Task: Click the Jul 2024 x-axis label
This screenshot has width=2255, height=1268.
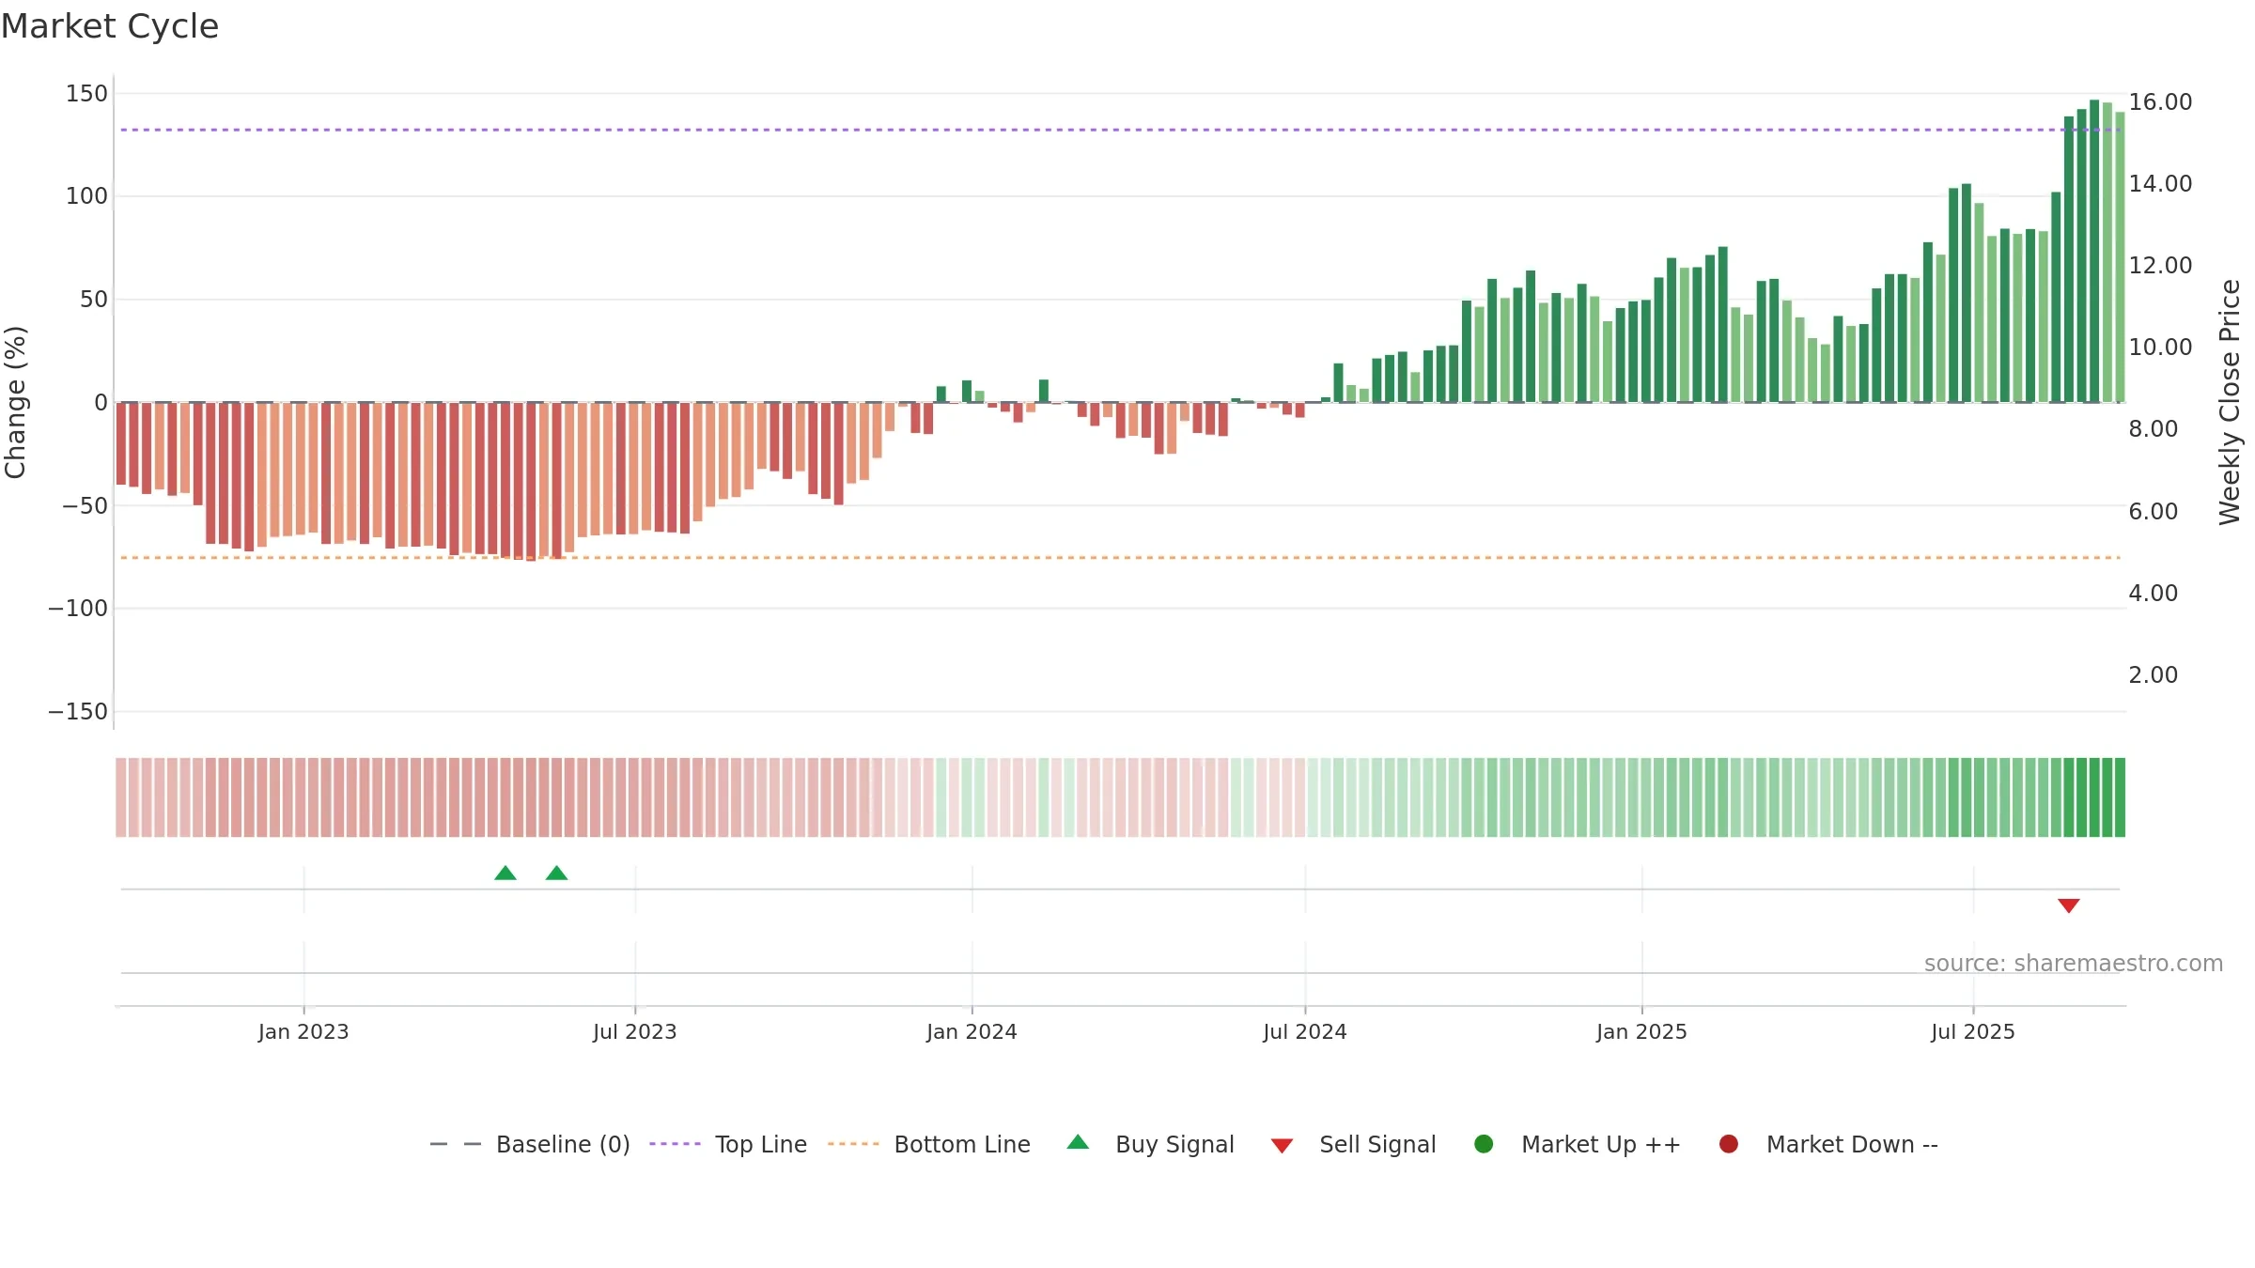Action: click(x=1304, y=1032)
